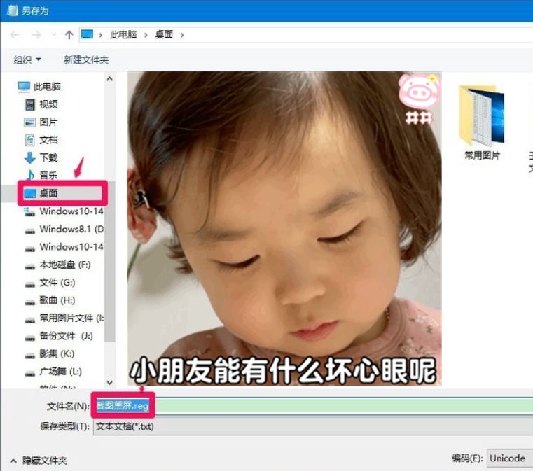Click the 新建文件夹 button
Screen dimensions: 533x471
[x=86, y=59]
